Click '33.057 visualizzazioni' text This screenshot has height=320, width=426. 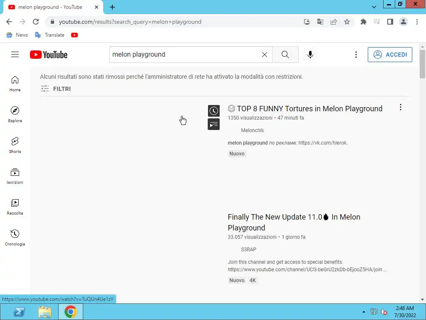point(252,237)
